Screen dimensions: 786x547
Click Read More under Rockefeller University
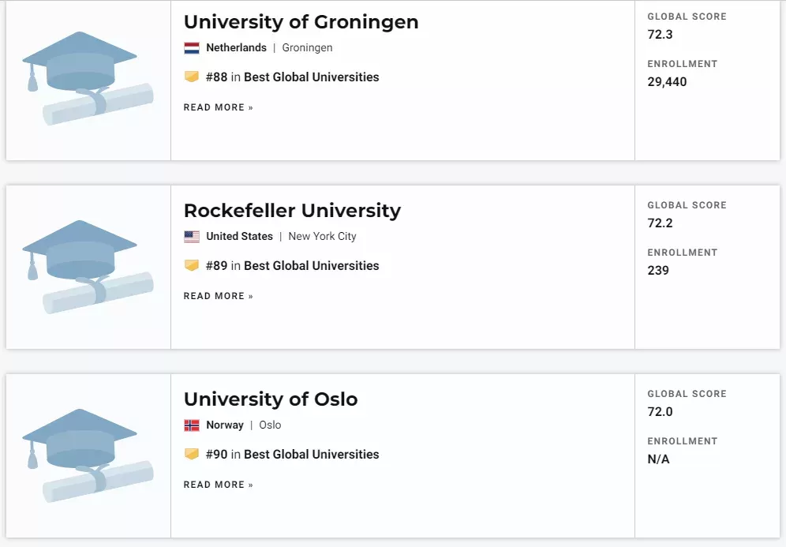point(219,296)
